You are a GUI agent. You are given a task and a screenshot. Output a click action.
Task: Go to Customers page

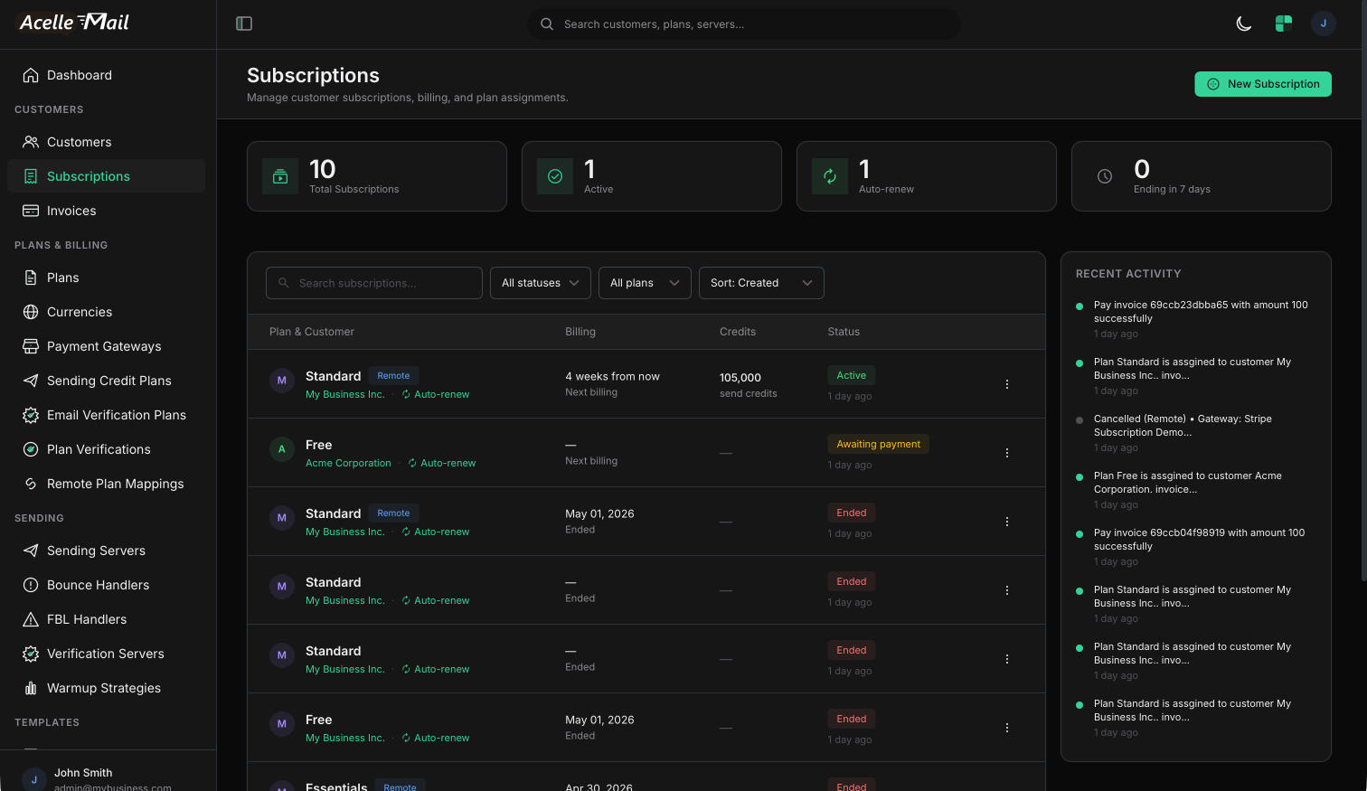click(x=107, y=142)
